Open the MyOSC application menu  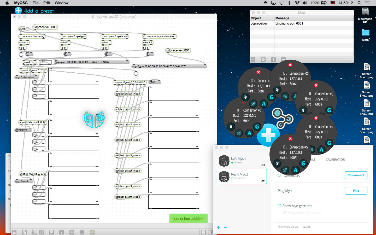(21, 3)
